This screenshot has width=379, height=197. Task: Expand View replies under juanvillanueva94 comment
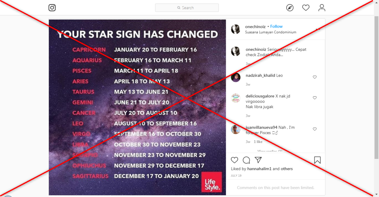point(270,151)
